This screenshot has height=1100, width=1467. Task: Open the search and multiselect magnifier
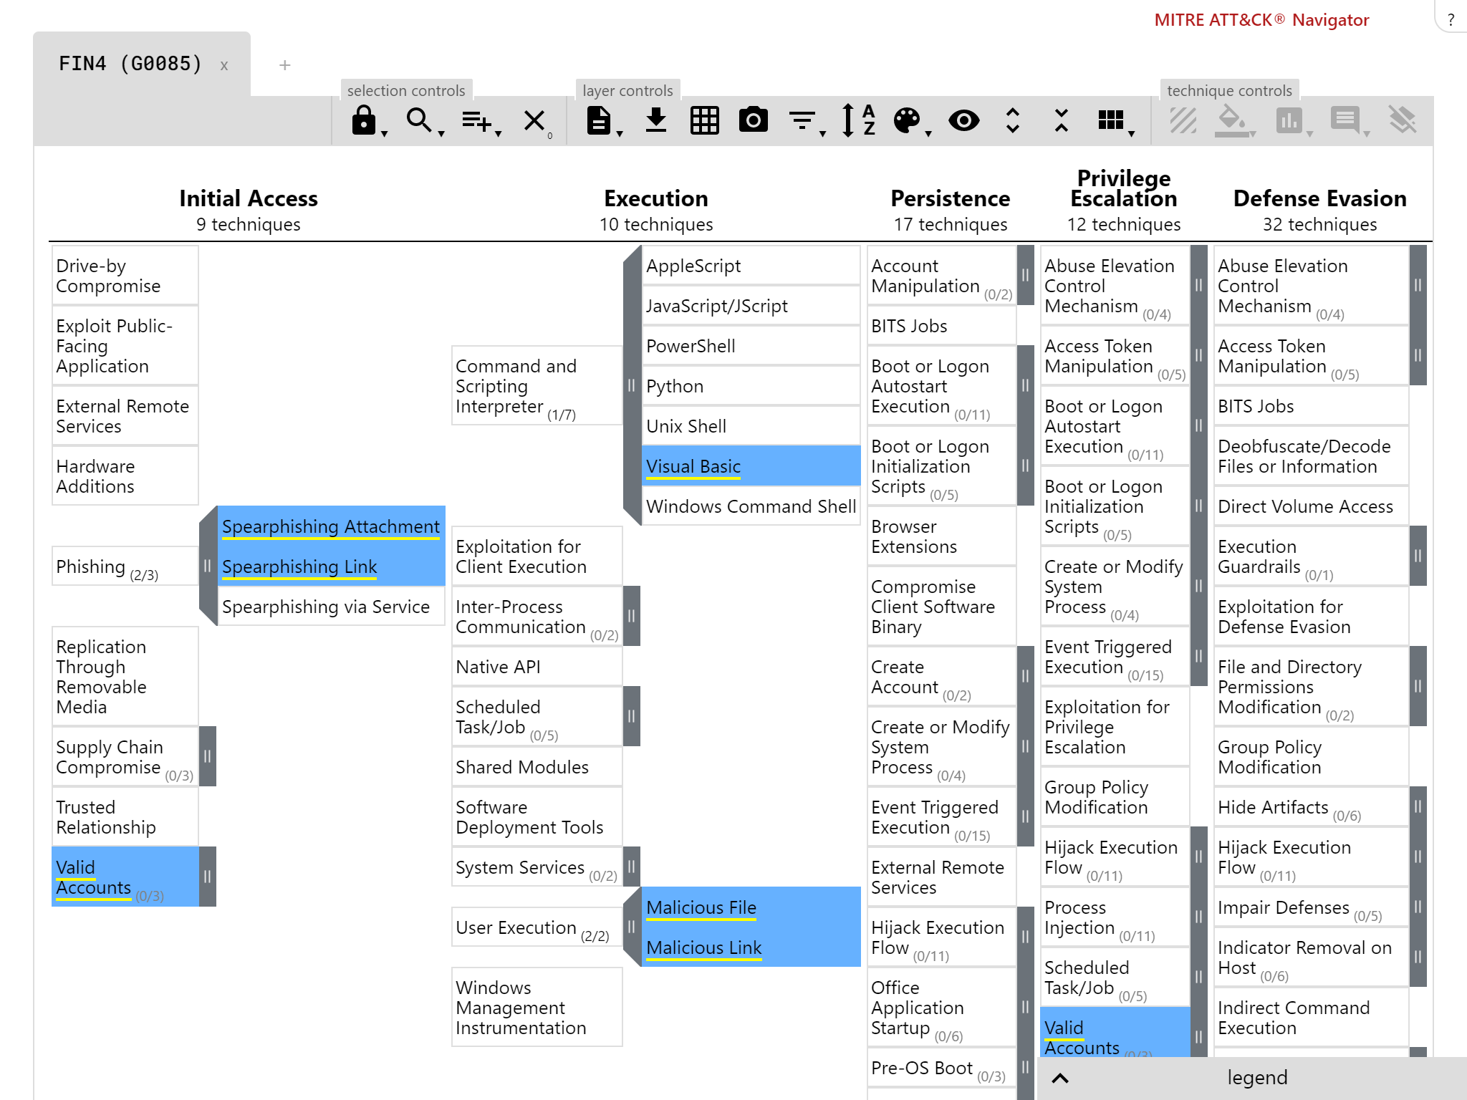coord(419,120)
